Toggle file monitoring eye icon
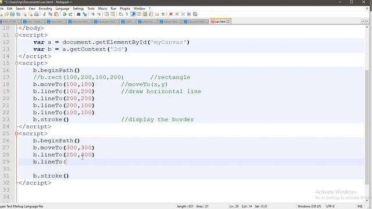Image resolution: width=372 pixels, height=209 pixels. [163, 14]
